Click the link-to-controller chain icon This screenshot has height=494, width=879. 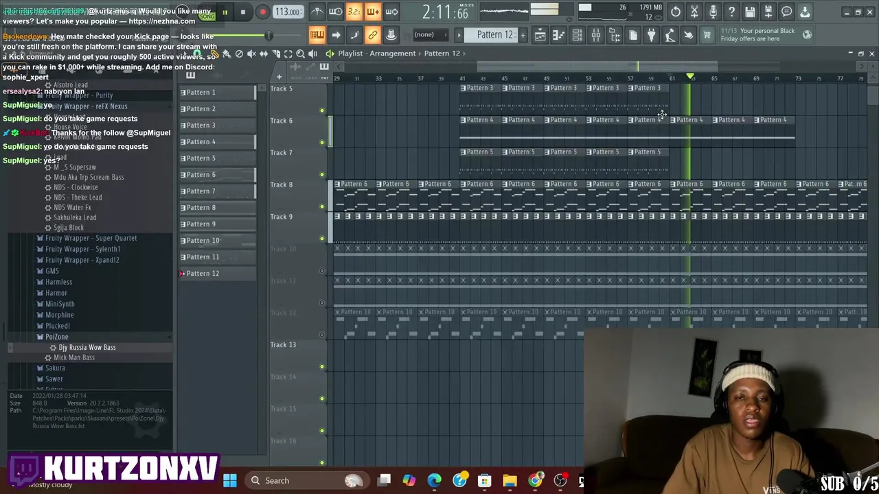tap(373, 35)
